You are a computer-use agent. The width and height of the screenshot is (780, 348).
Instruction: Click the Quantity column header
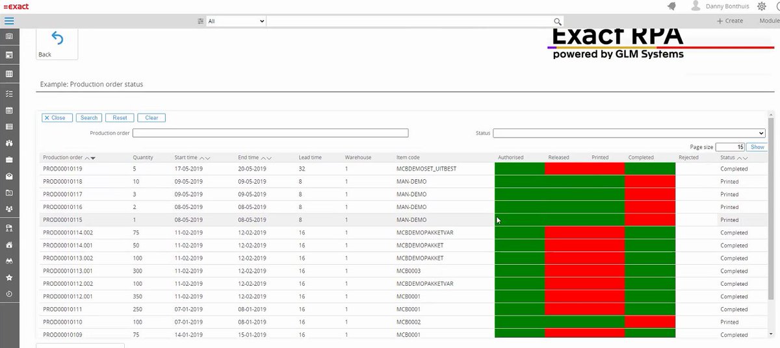point(143,158)
